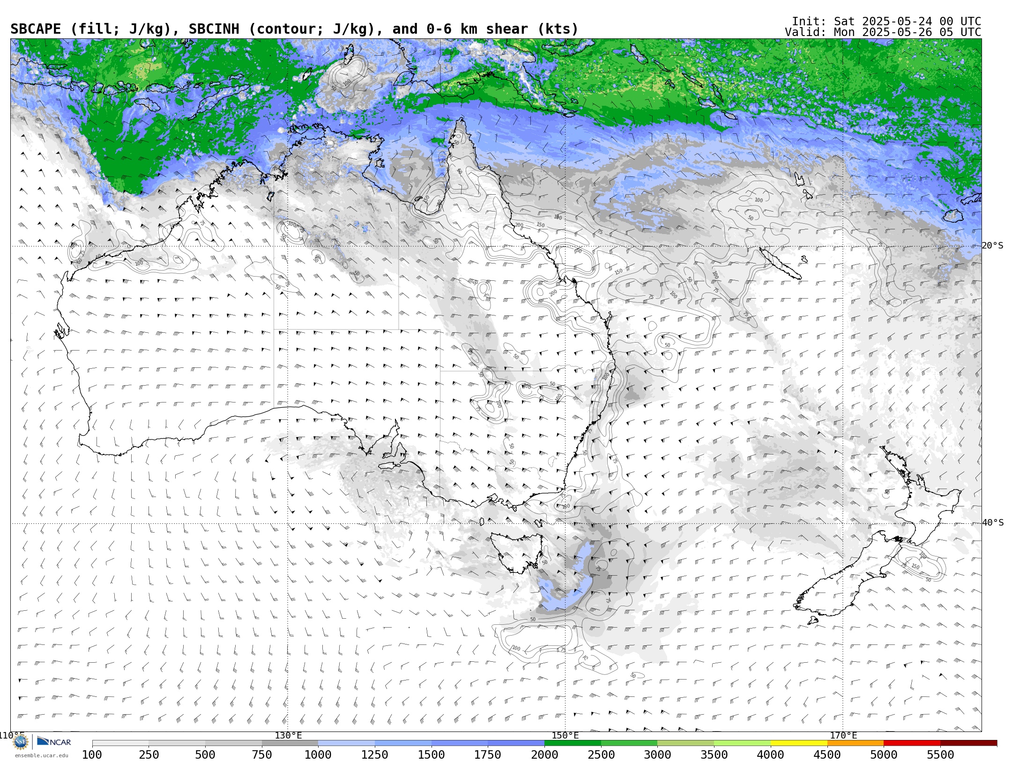1012x761 pixels.
Task: Click the NSF logo emblem
Action: (x=21, y=742)
